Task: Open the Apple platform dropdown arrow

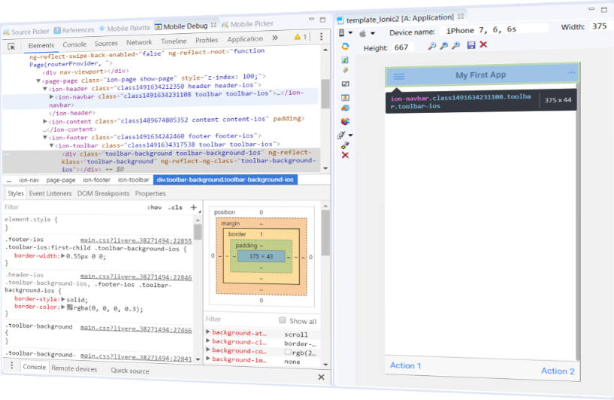Action: click(372, 33)
